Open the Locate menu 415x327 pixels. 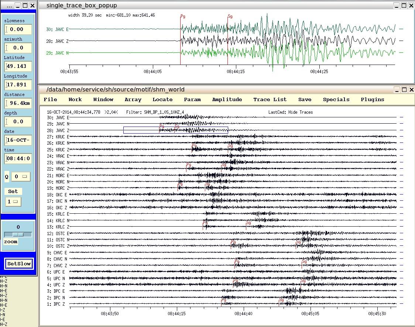point(162,99)
